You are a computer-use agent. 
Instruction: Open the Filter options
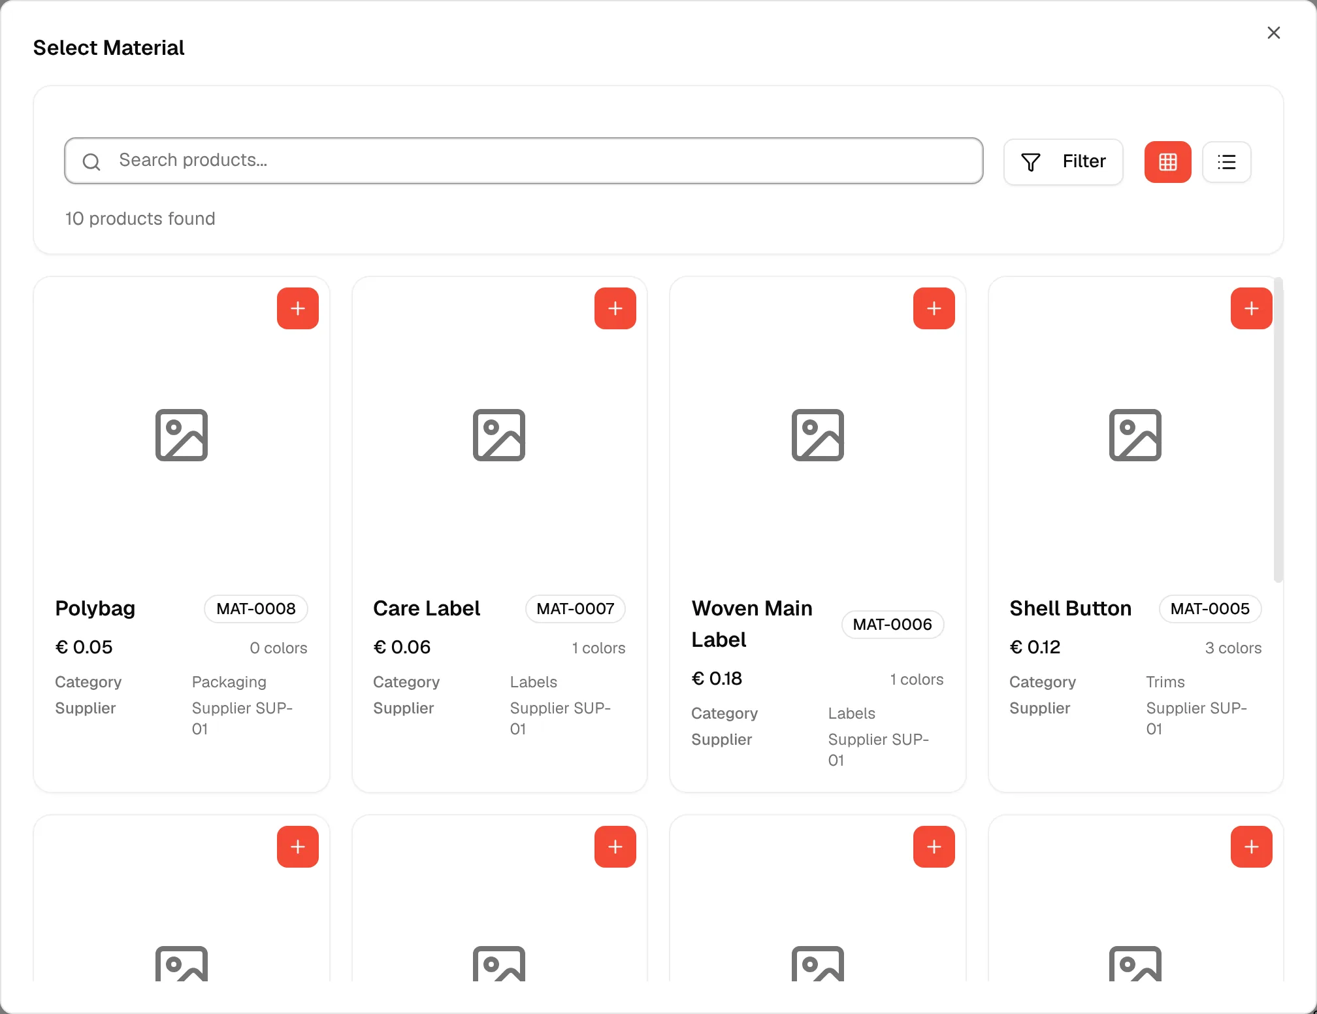(1064, 162)
